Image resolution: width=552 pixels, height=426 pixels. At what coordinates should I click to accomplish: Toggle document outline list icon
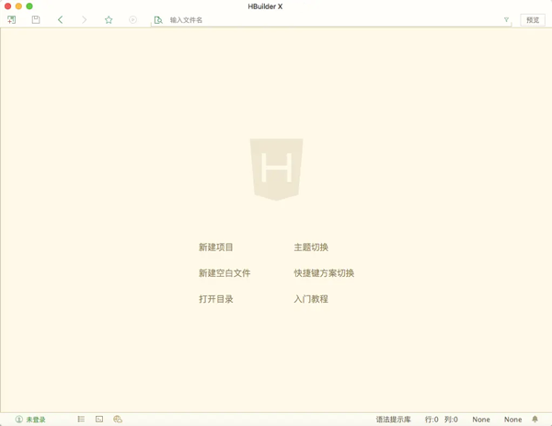(x=81, y=419)
